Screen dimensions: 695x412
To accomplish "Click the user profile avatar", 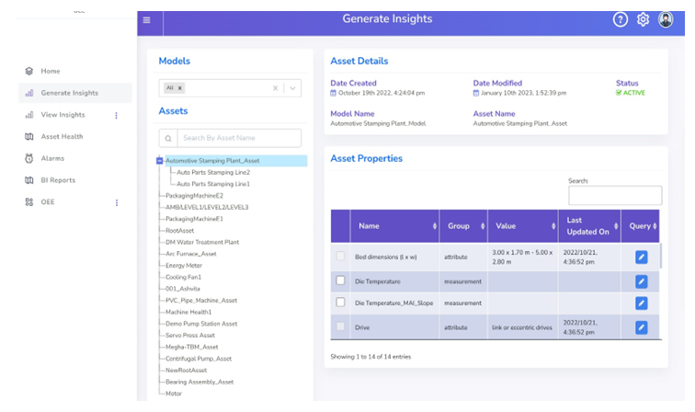I will pyautogui.click(x=666, y=19).
